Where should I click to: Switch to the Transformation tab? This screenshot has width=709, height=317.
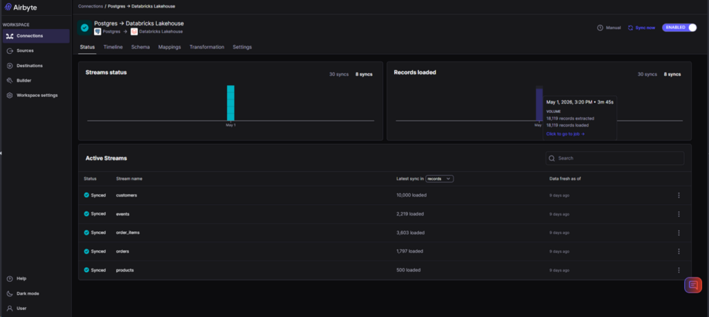coord(206,47)
